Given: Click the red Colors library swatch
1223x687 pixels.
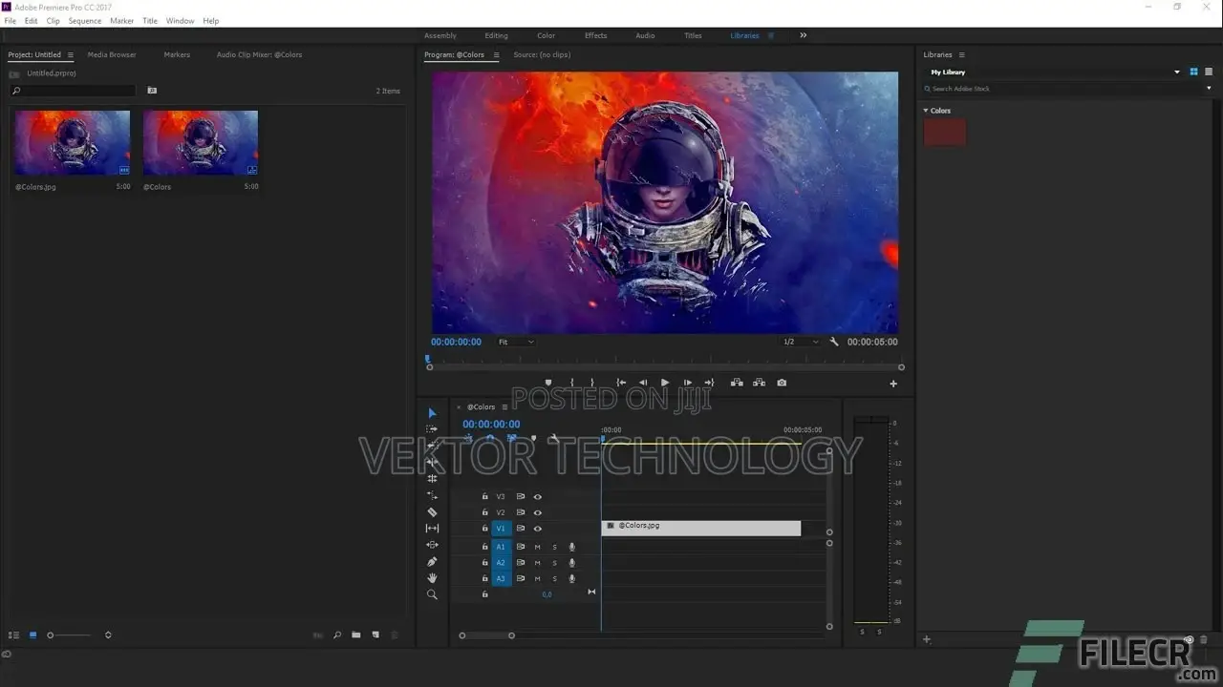Looking at the screenshot, I should [x=945, y=133].
